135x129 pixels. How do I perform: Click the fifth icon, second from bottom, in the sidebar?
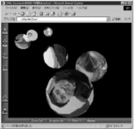click(5, 99)
